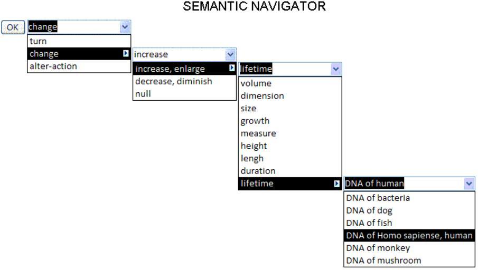Open the 'DNA of human' dropdown arrow
478x270 pixels.
coord(469,184)
